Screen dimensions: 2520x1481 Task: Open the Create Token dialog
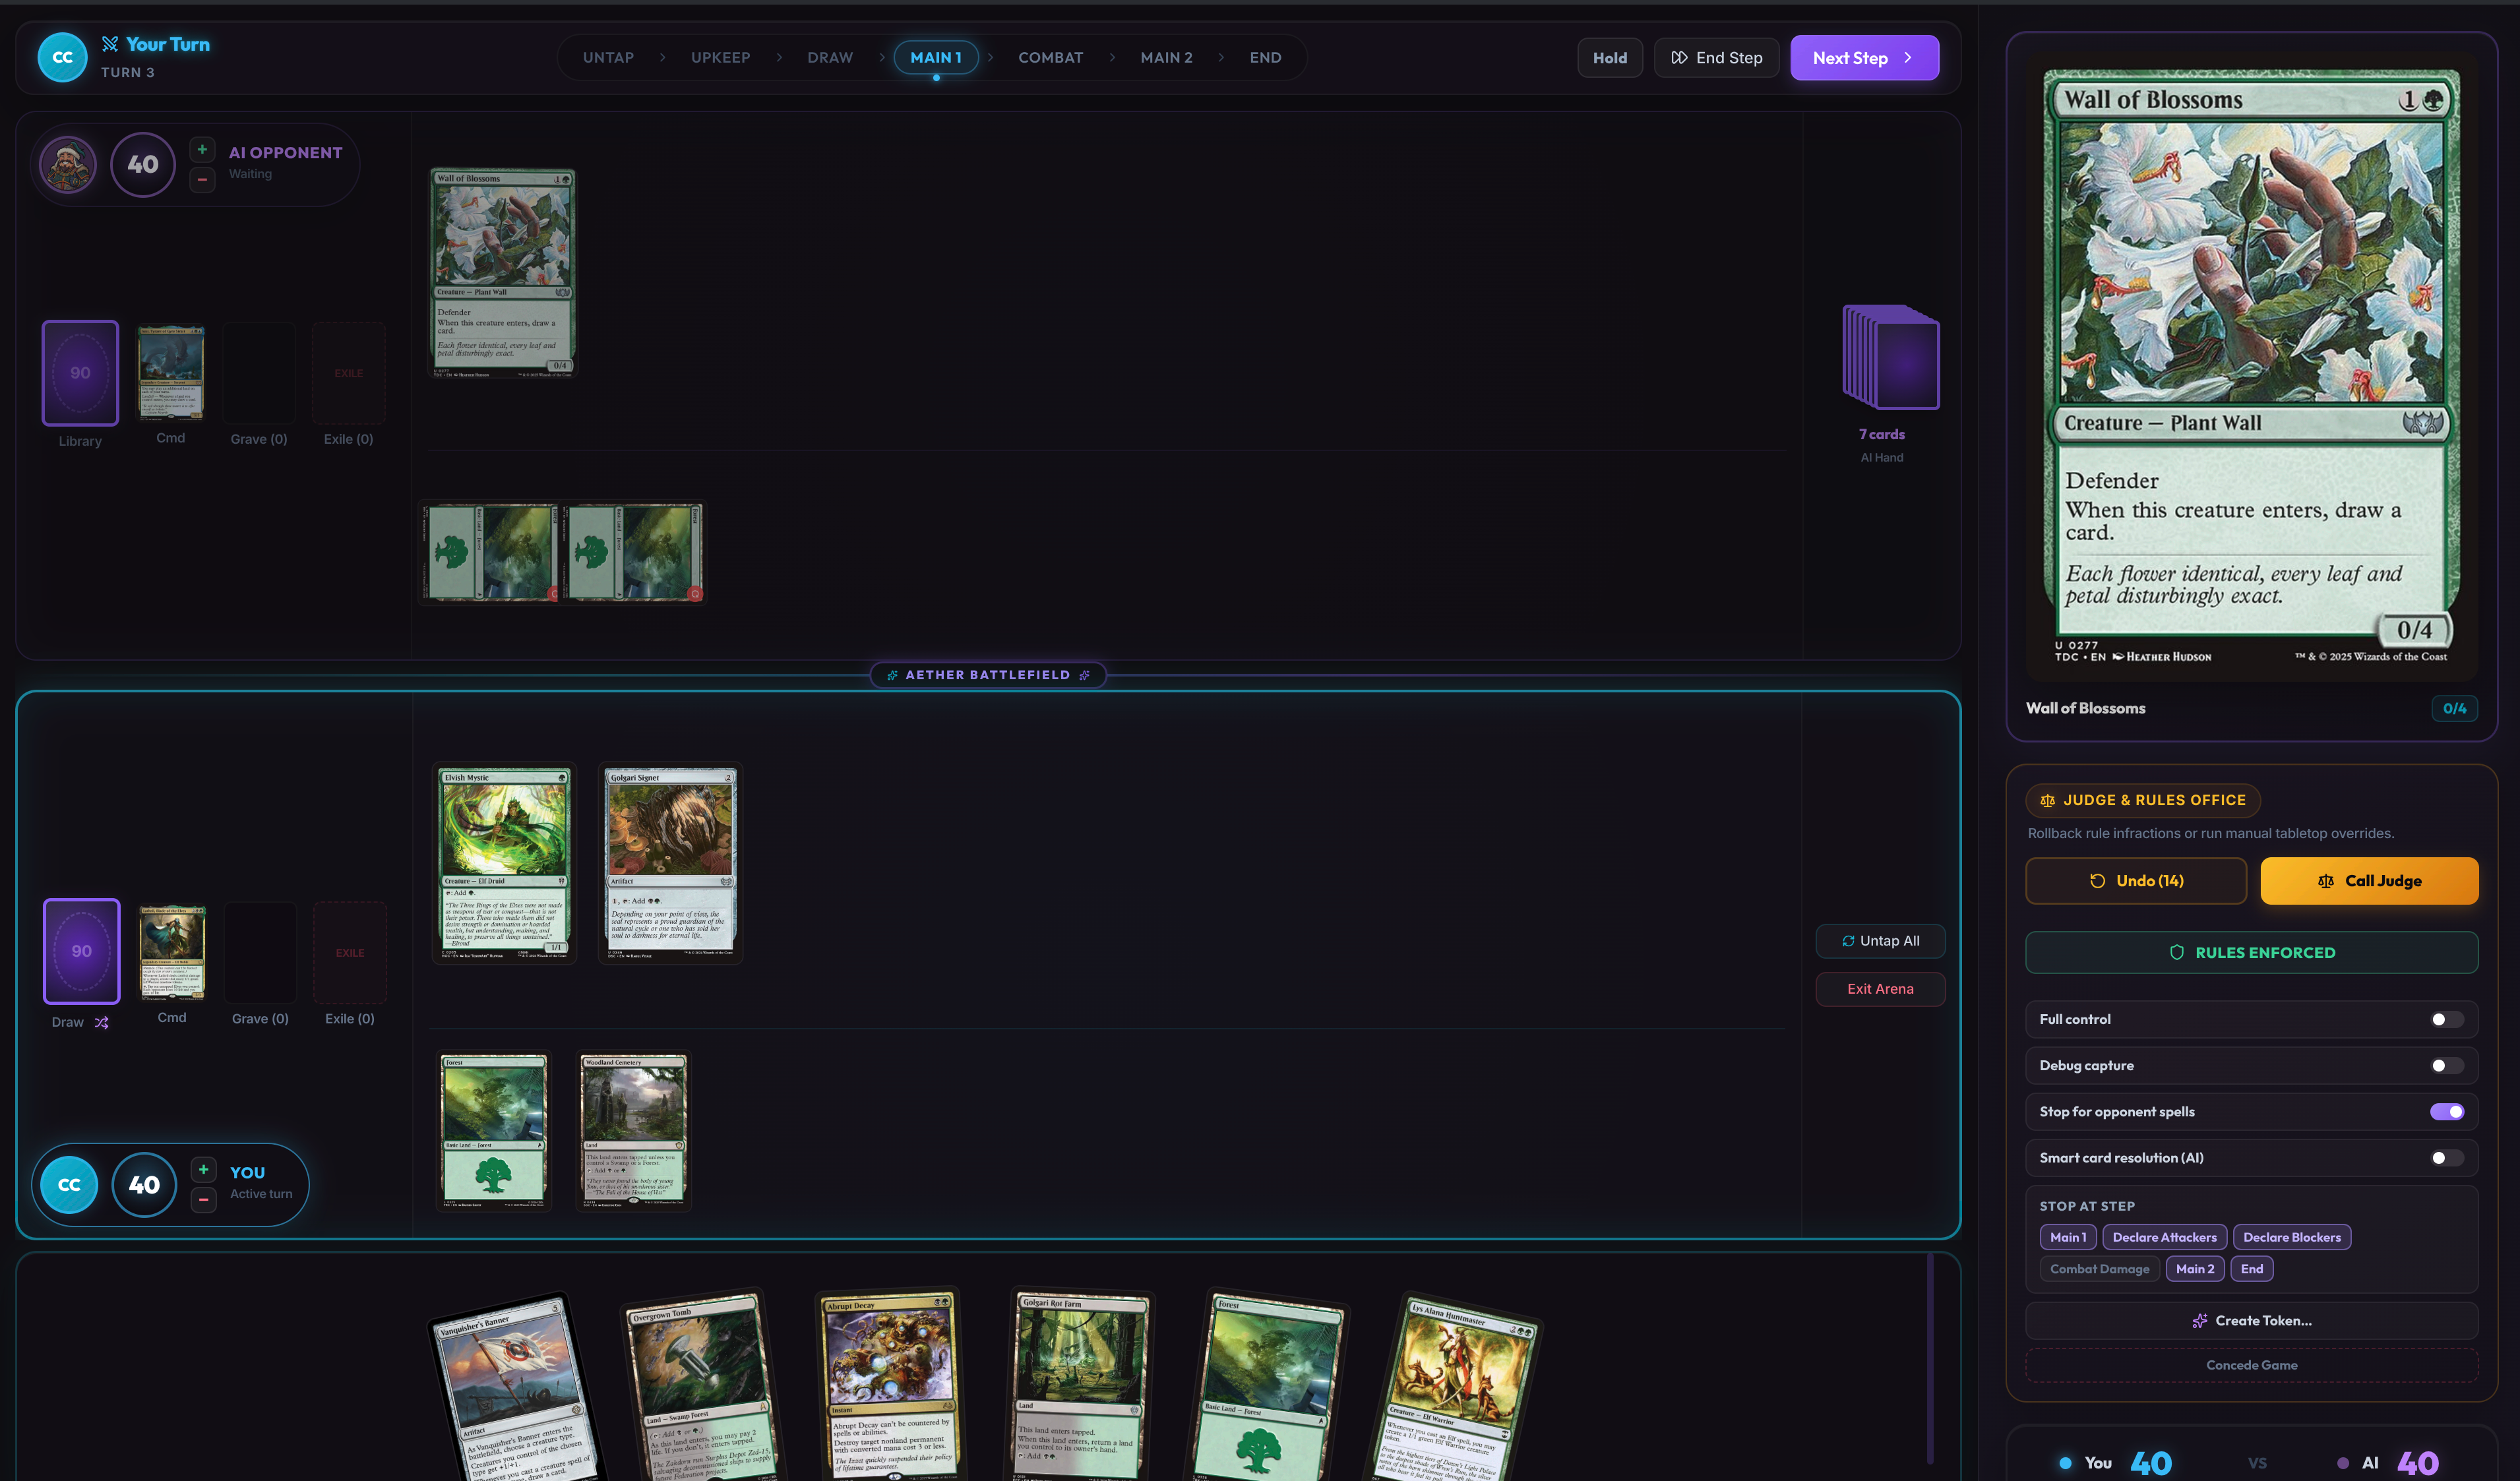click(2252, 1321)
